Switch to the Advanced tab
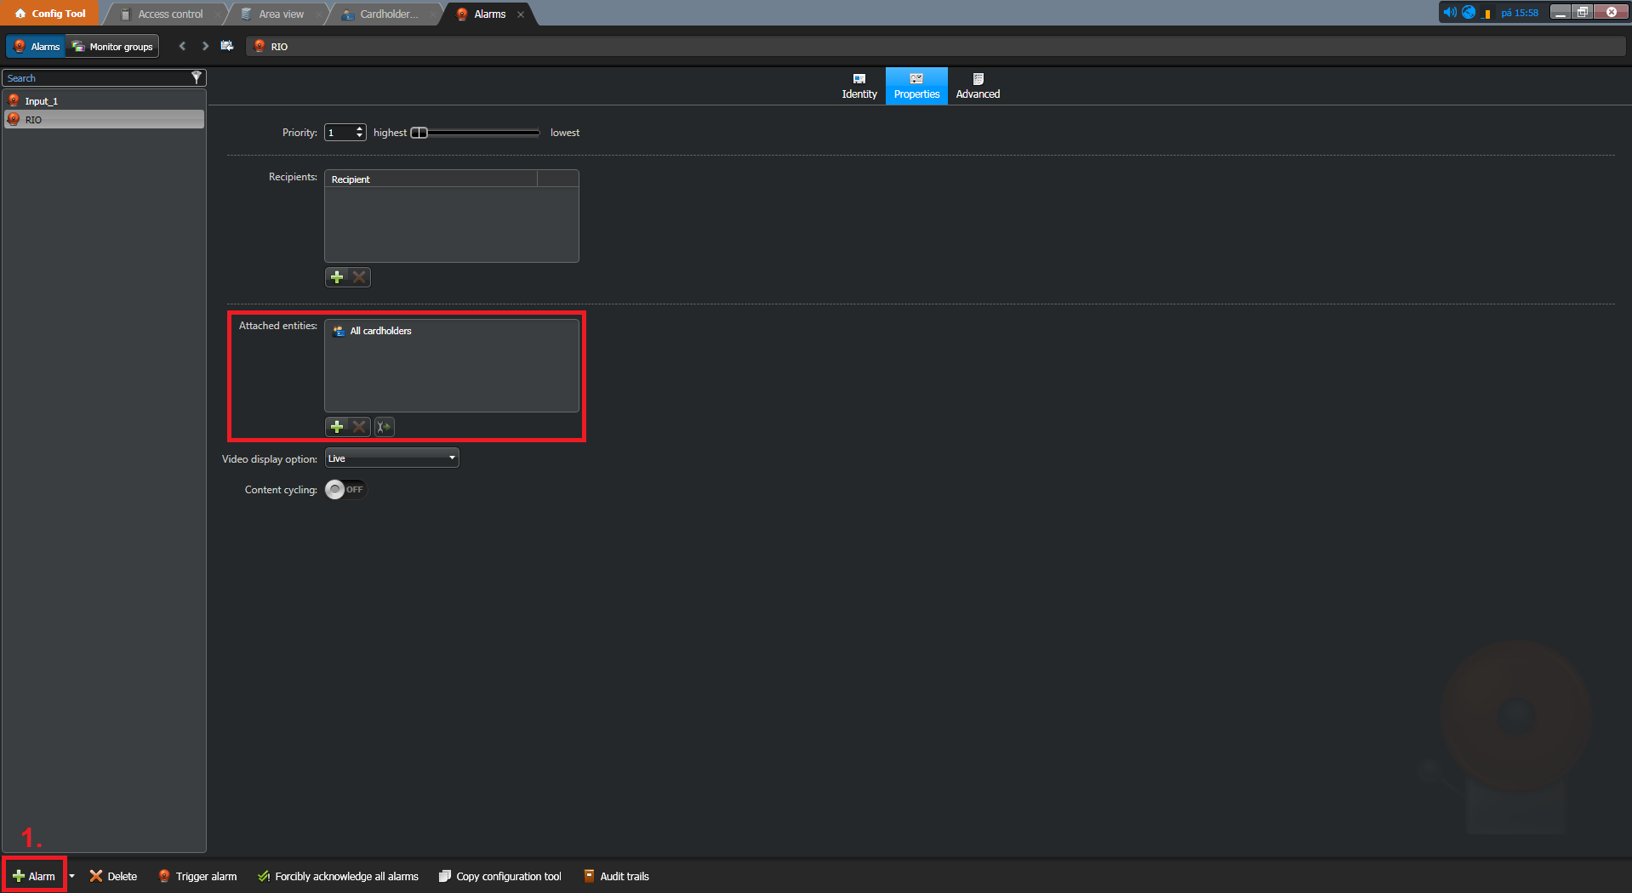Viewport: 1632px width, 893px height. pyautogui.click(x=978, y=86)
